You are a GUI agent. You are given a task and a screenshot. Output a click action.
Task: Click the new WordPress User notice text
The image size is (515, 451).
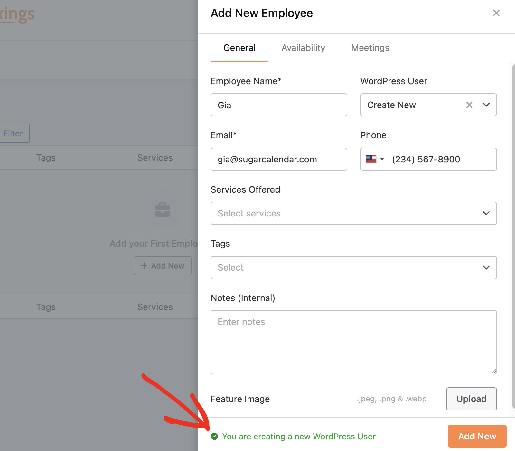[x=299, y=437]
